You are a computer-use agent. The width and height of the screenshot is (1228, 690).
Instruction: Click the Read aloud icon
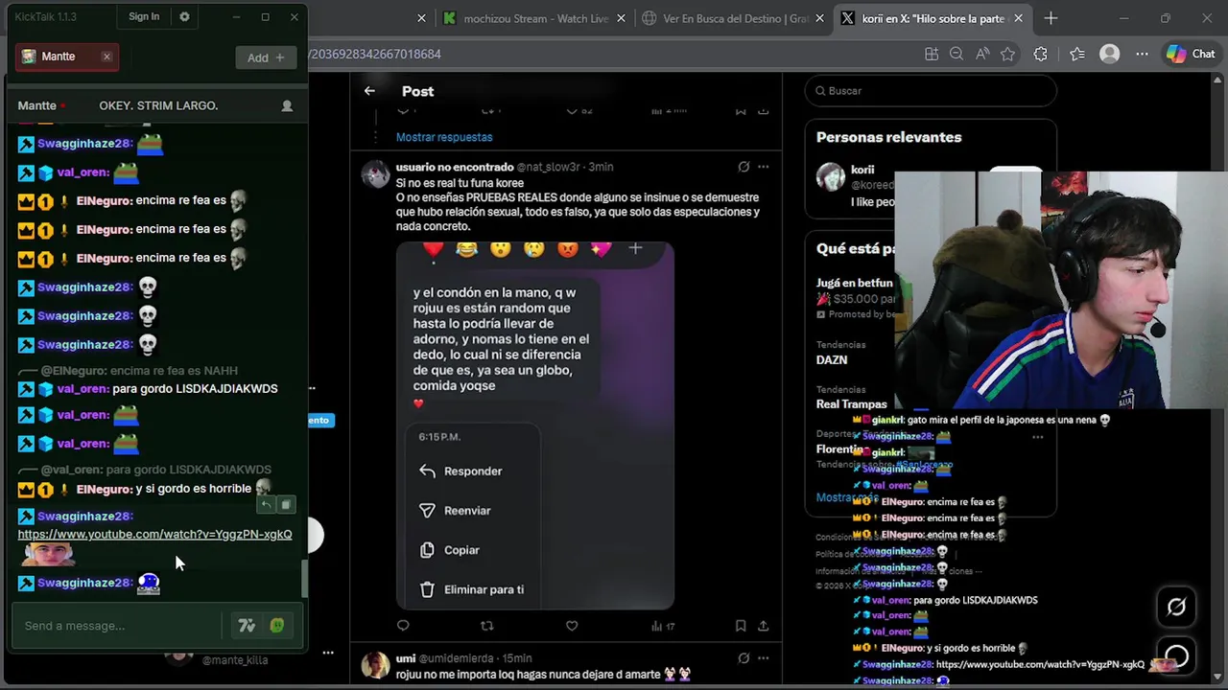pos(982,55)
